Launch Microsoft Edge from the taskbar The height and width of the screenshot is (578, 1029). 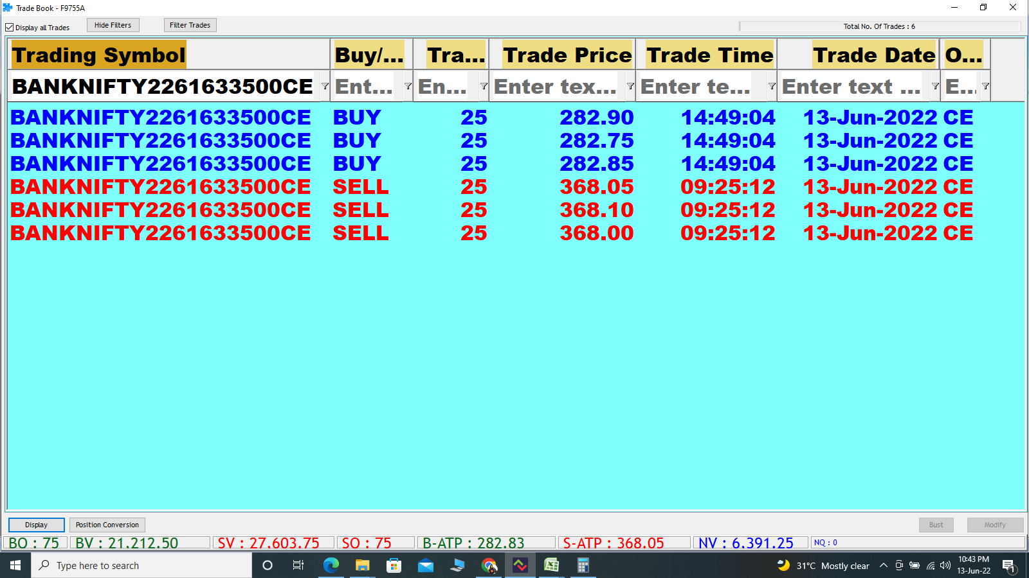tap(331, 565)
